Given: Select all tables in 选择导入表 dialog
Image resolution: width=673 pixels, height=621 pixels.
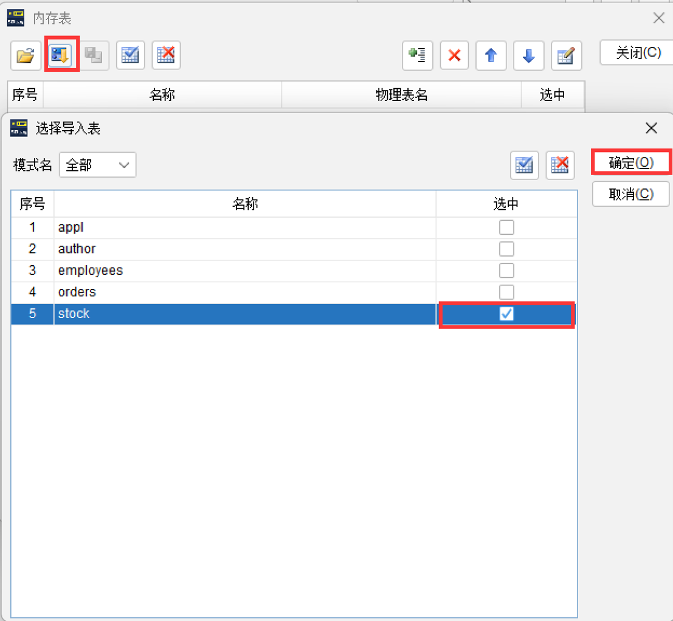Looking at the screenshot, I should (x=525, y=165).
